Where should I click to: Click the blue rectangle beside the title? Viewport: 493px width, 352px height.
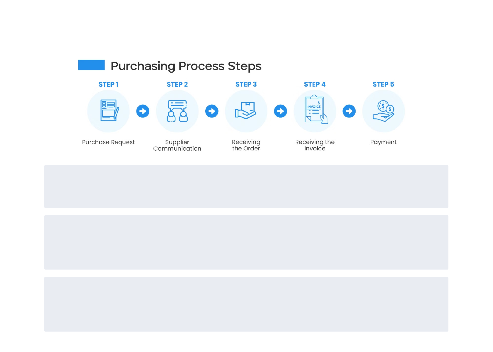tap(91, 65)
